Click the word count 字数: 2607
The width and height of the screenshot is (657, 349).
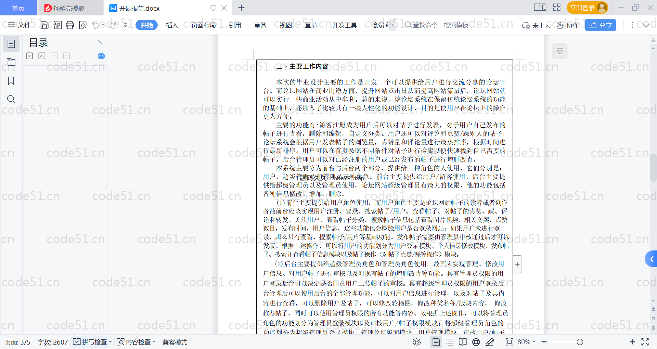coord(53,342)
